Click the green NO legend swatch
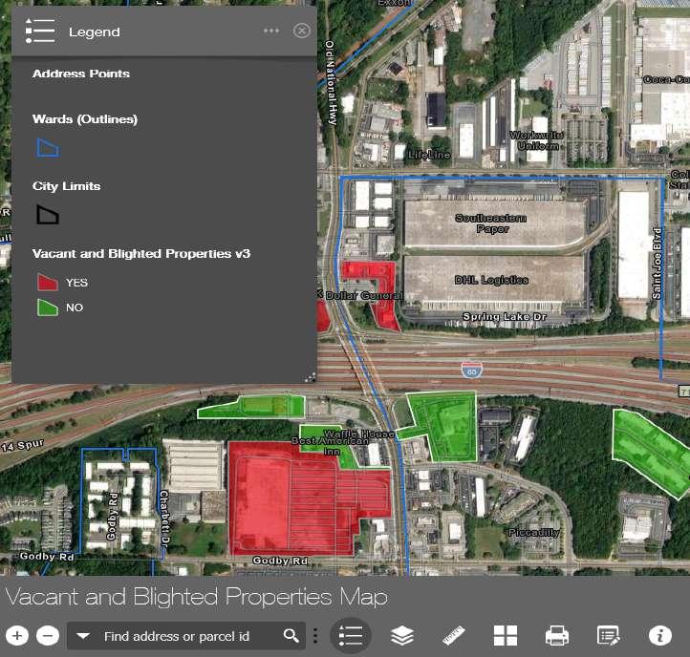The height and width of the screenshot is (657, 690). (x=48, y=307)
